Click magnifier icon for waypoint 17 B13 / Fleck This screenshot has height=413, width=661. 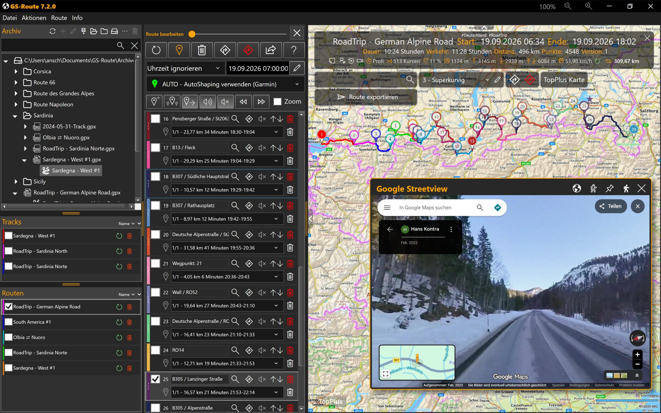tap(235, 148)
